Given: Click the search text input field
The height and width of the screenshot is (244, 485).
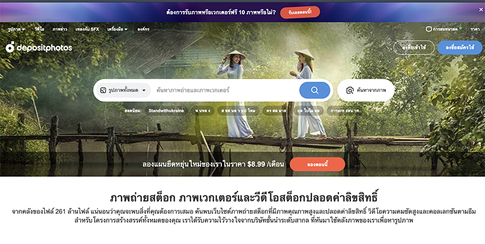Looking at the screenshot, I should coord(226,90).
